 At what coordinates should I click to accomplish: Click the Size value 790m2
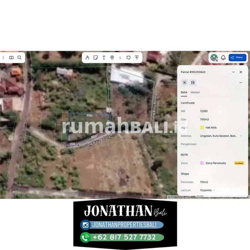click(204, 119)
